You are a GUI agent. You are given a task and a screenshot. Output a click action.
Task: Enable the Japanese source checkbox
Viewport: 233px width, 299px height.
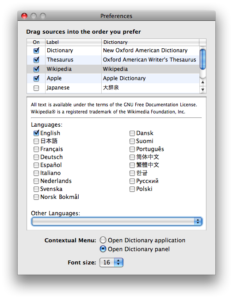[x=36, y=88]
